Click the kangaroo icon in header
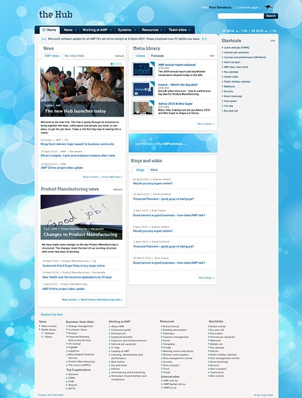 pyautogui.click(x=269, y=7)
